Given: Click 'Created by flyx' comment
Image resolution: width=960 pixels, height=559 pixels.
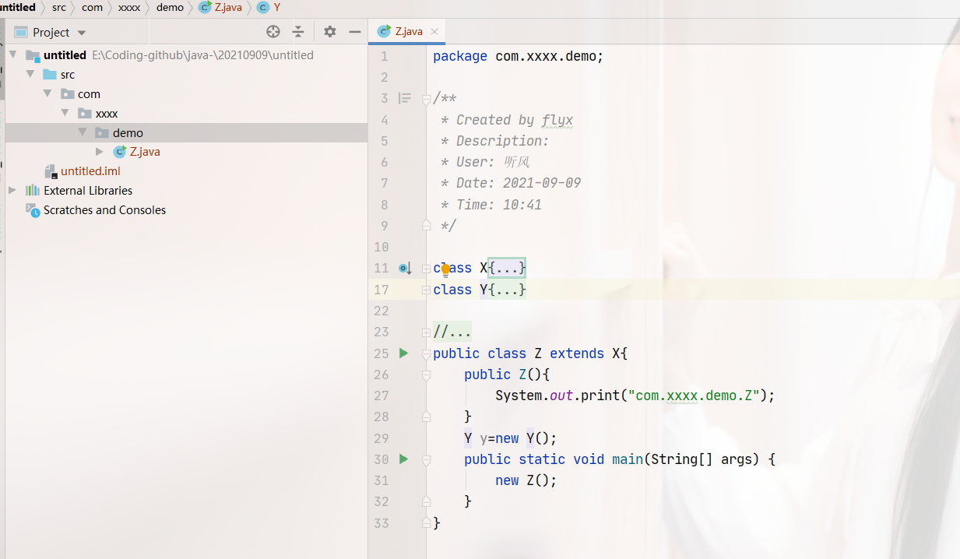Looking at the screenshot, I should click(x=515, y=120).
